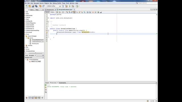Click the lightbulb hint on line 11

(x=47, y=32)
